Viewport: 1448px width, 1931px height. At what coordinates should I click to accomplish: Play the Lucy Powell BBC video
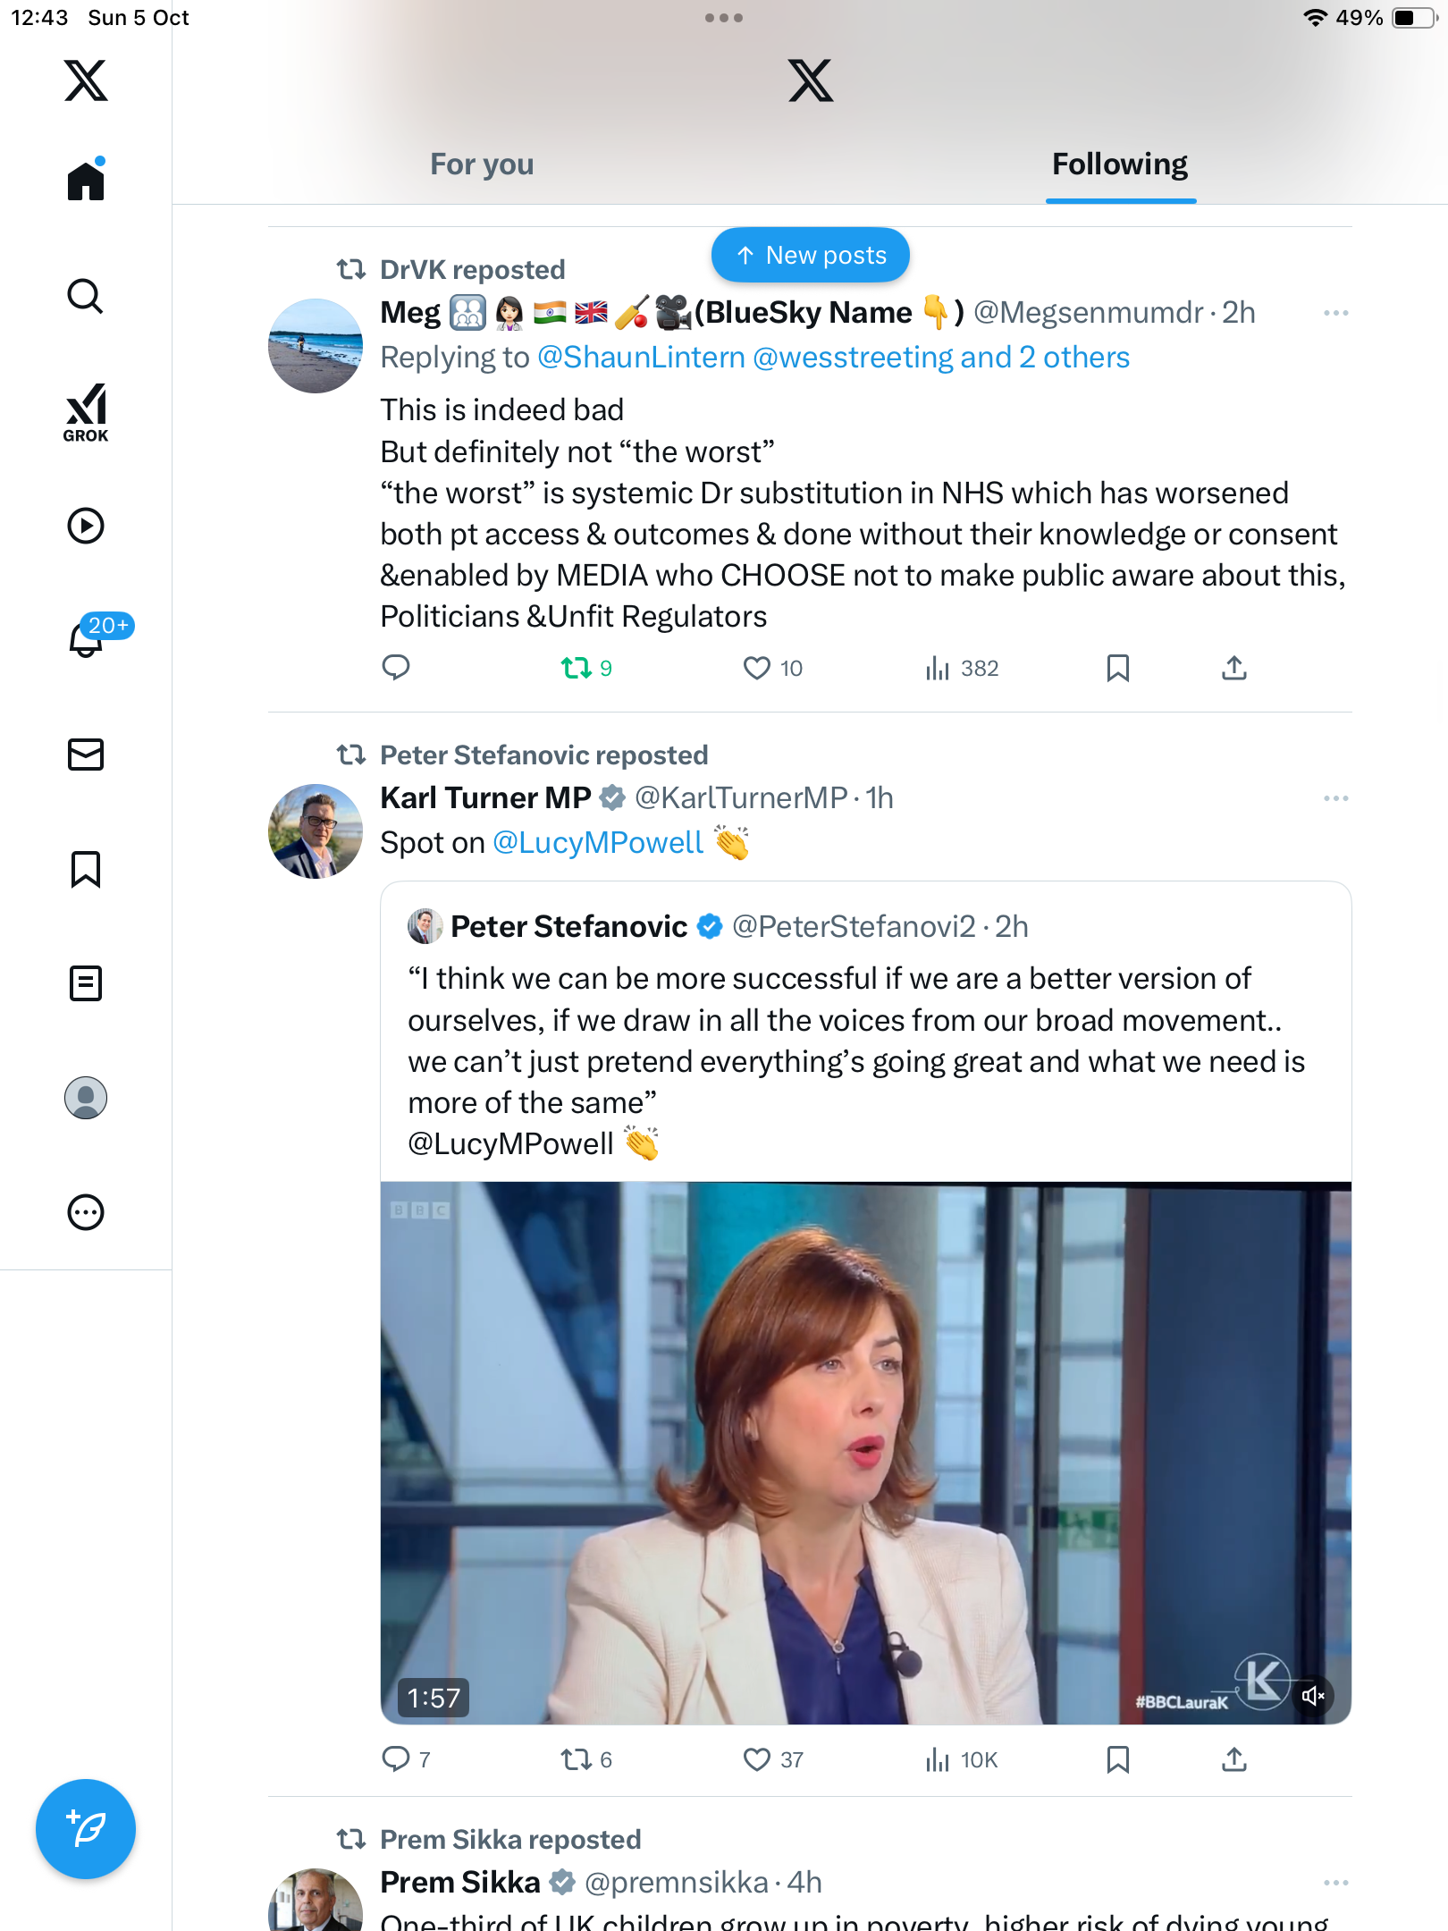865,1453
